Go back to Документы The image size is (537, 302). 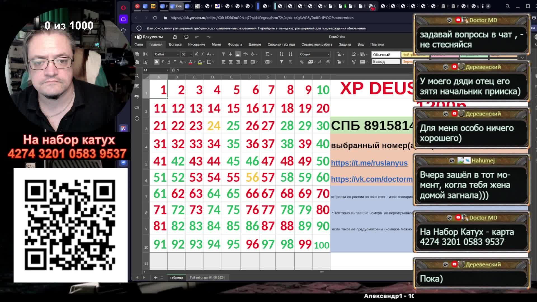(149, 37)
